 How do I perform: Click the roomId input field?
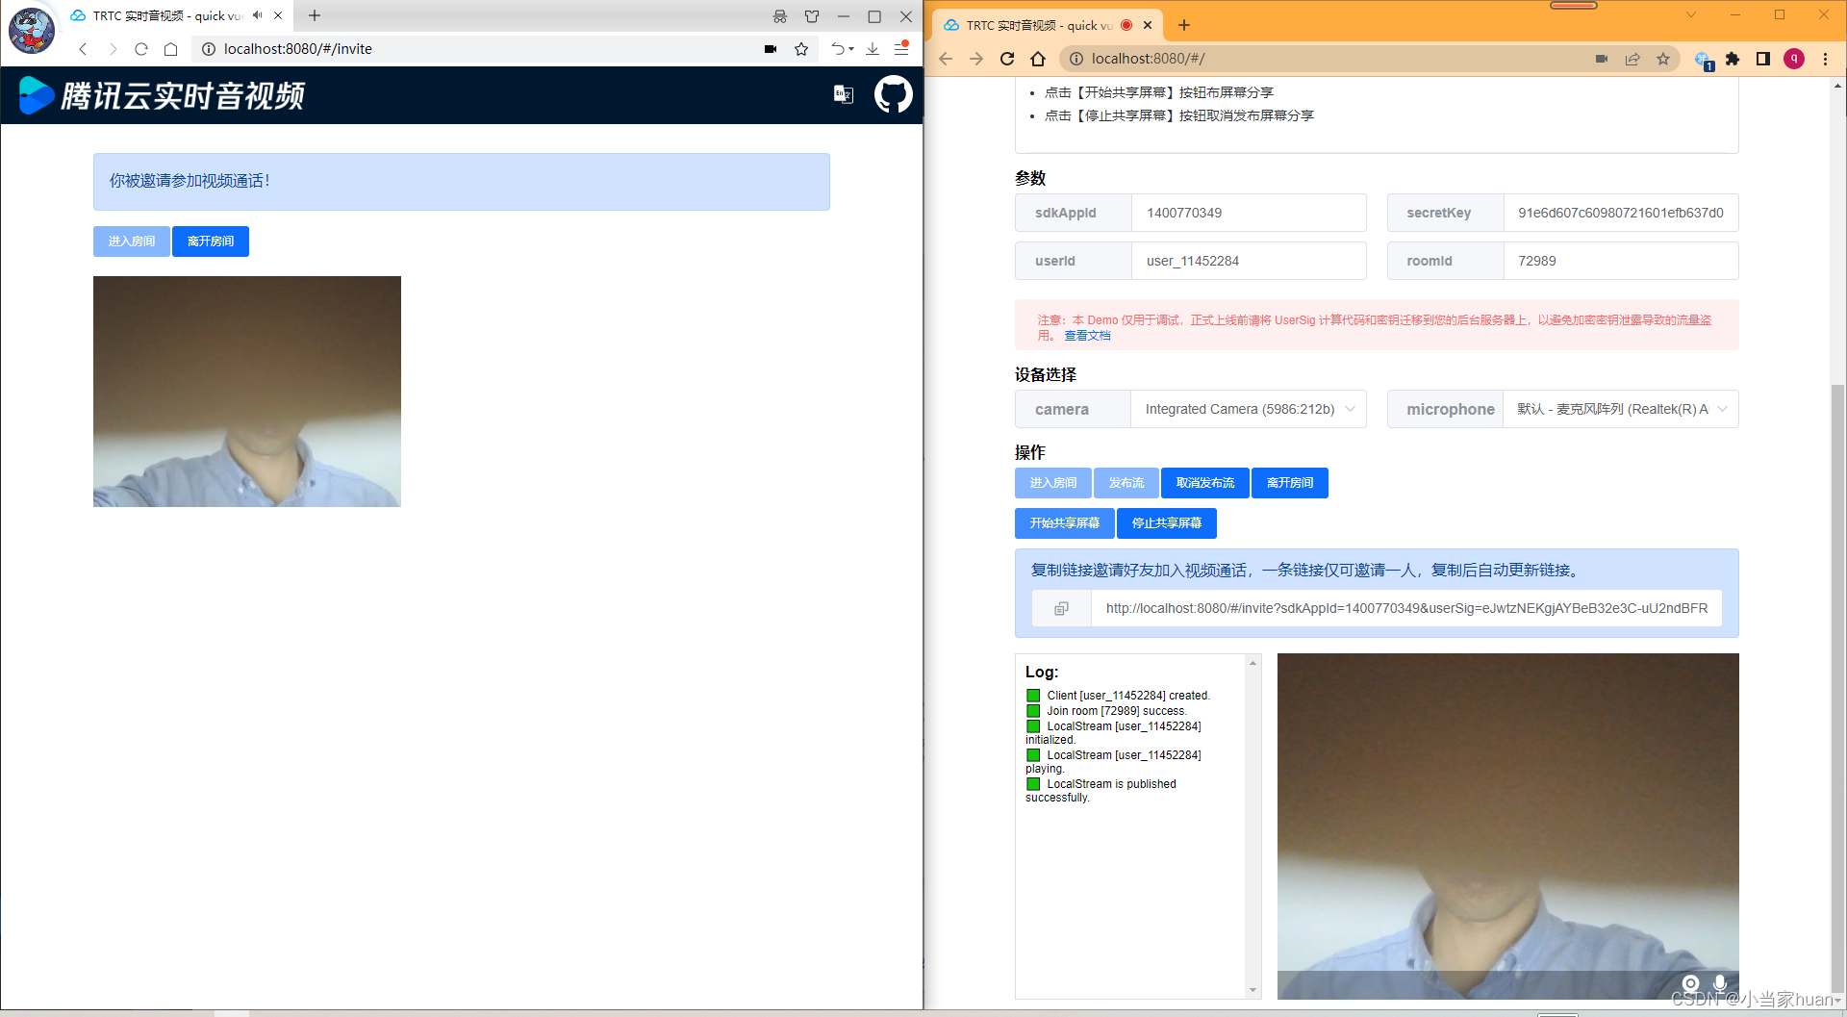point(1621,261)
